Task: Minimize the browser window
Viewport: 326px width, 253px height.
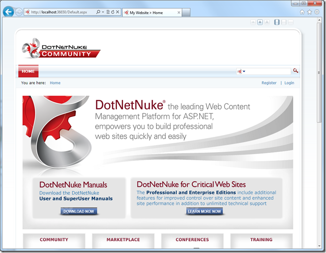Action: point(295,3)
